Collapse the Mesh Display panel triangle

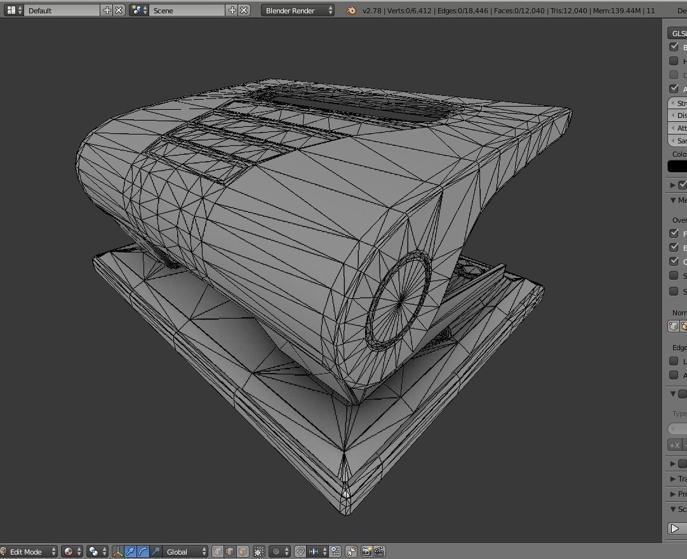point(673,200)
